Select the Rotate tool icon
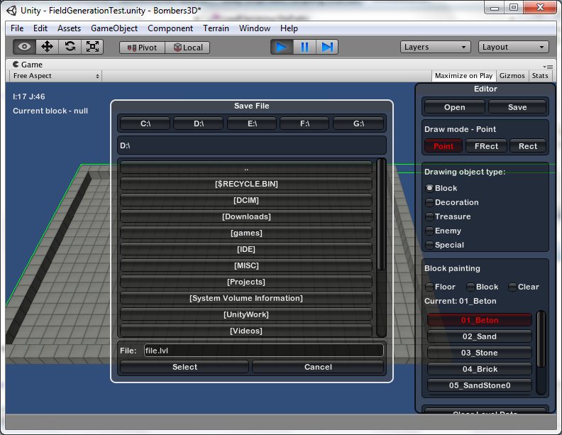562x435 pixels. tap(70, 47)
